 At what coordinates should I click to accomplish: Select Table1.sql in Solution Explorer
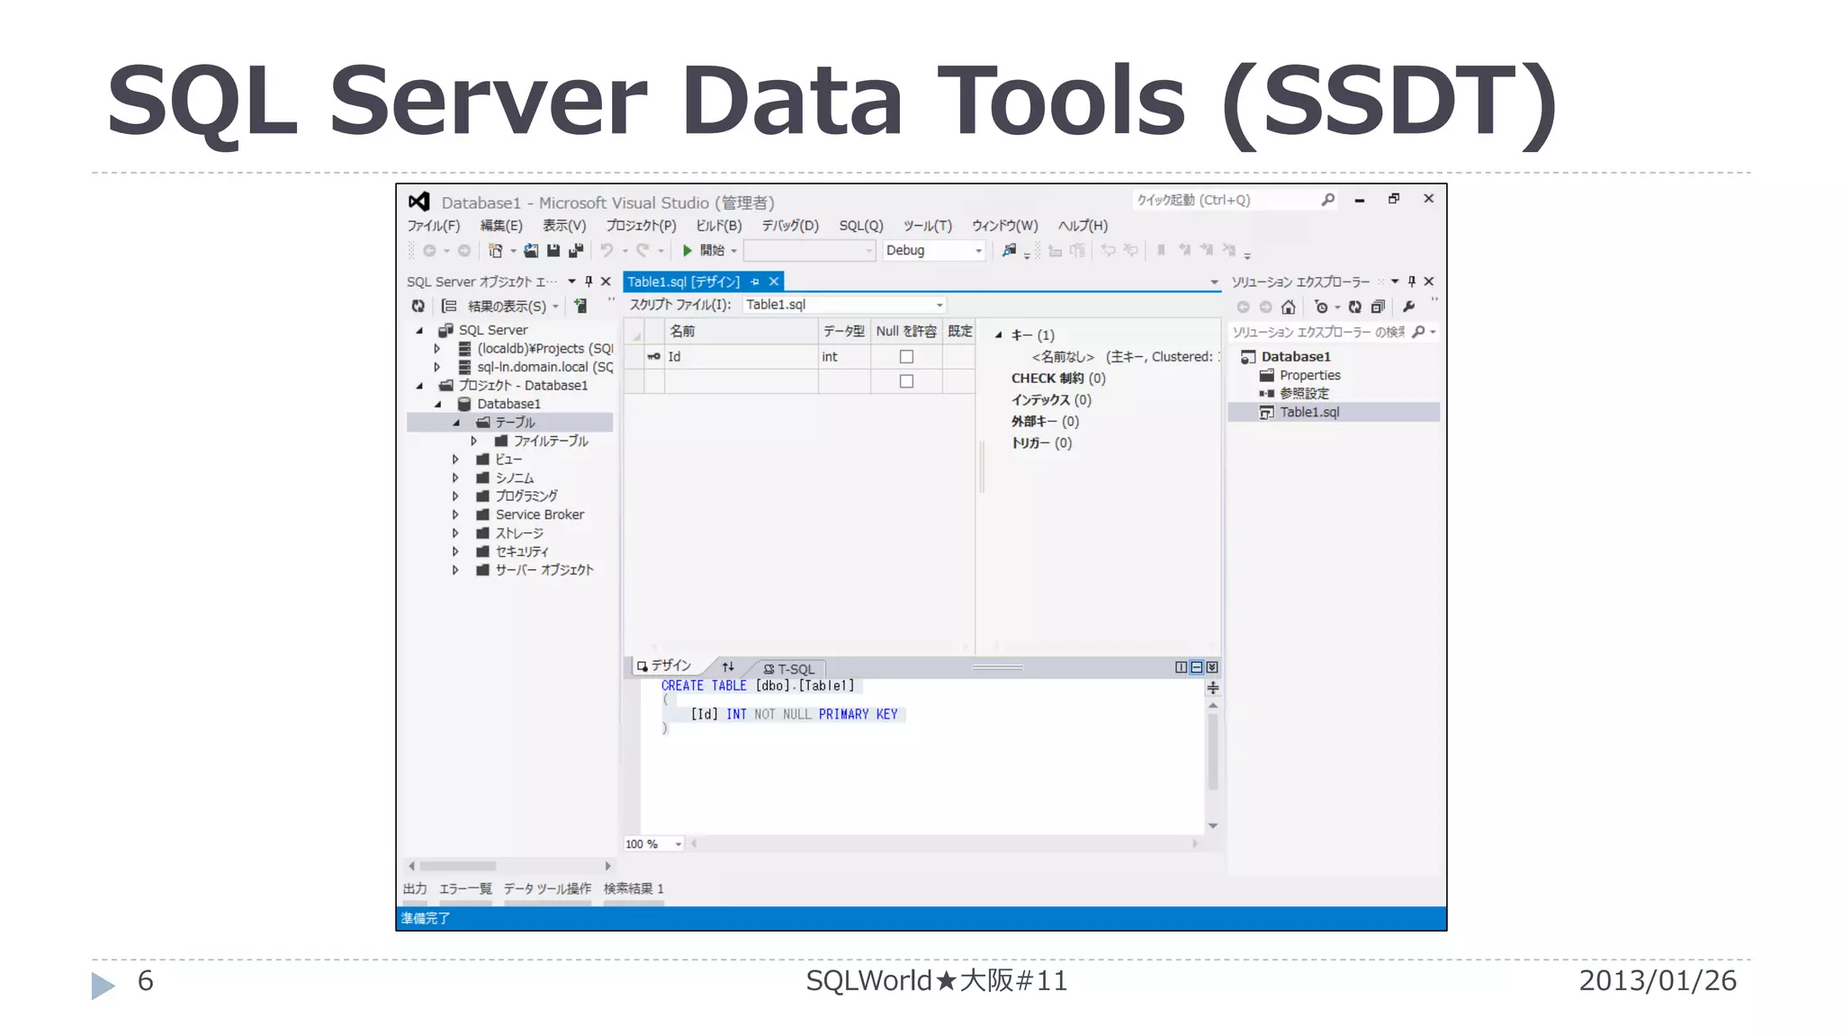pos(1309,413)
